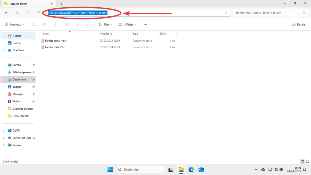Click the Delete trash icon
The image size is (311, 175).
pos(88,24)
